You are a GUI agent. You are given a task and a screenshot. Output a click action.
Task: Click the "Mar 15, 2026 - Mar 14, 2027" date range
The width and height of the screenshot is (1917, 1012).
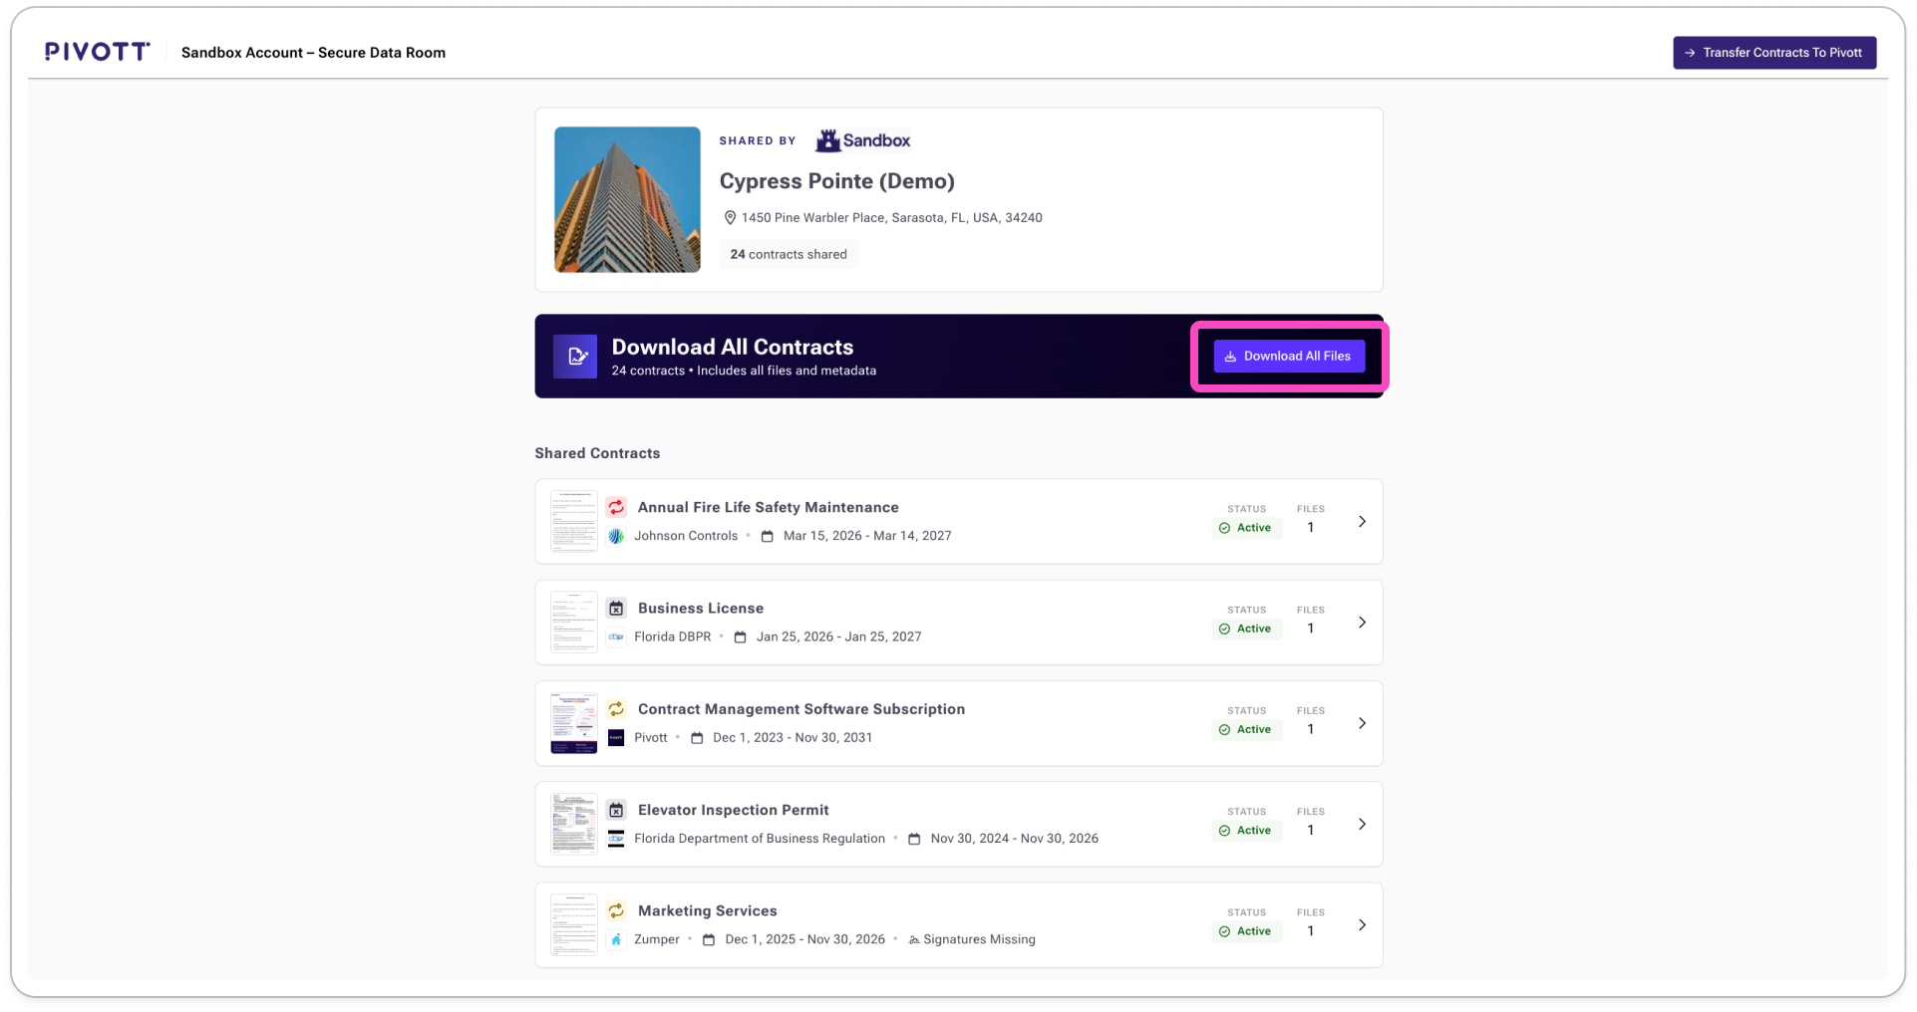[867, 536]
